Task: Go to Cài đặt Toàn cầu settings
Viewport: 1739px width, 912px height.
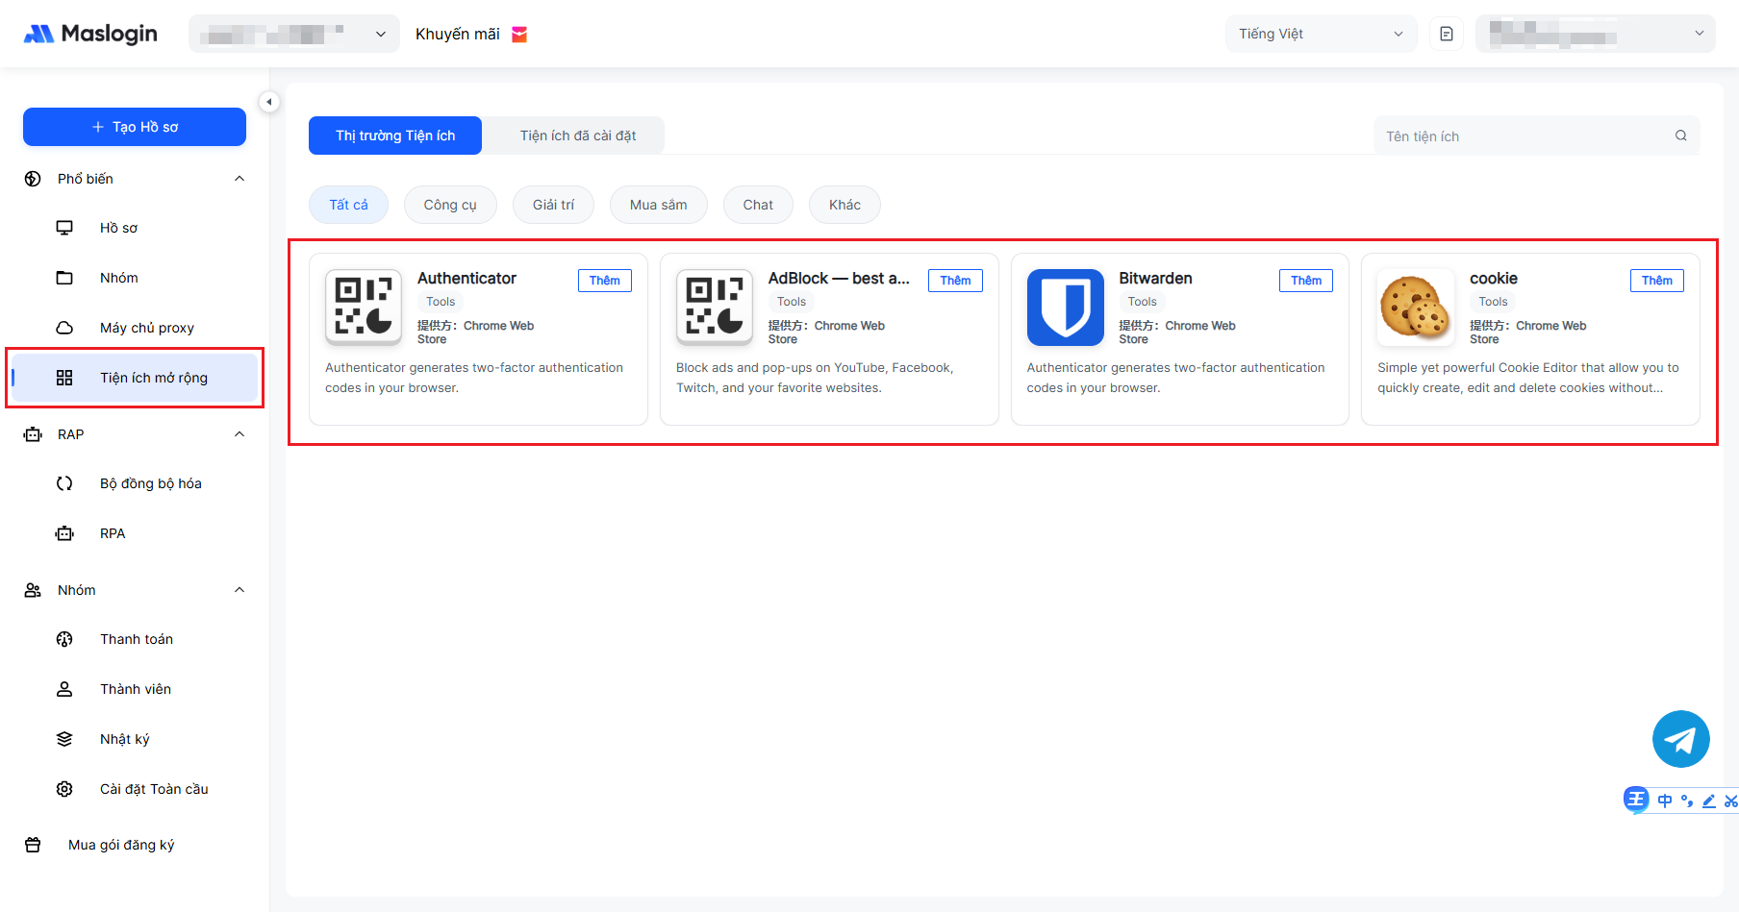Action: tap(153, 789)
